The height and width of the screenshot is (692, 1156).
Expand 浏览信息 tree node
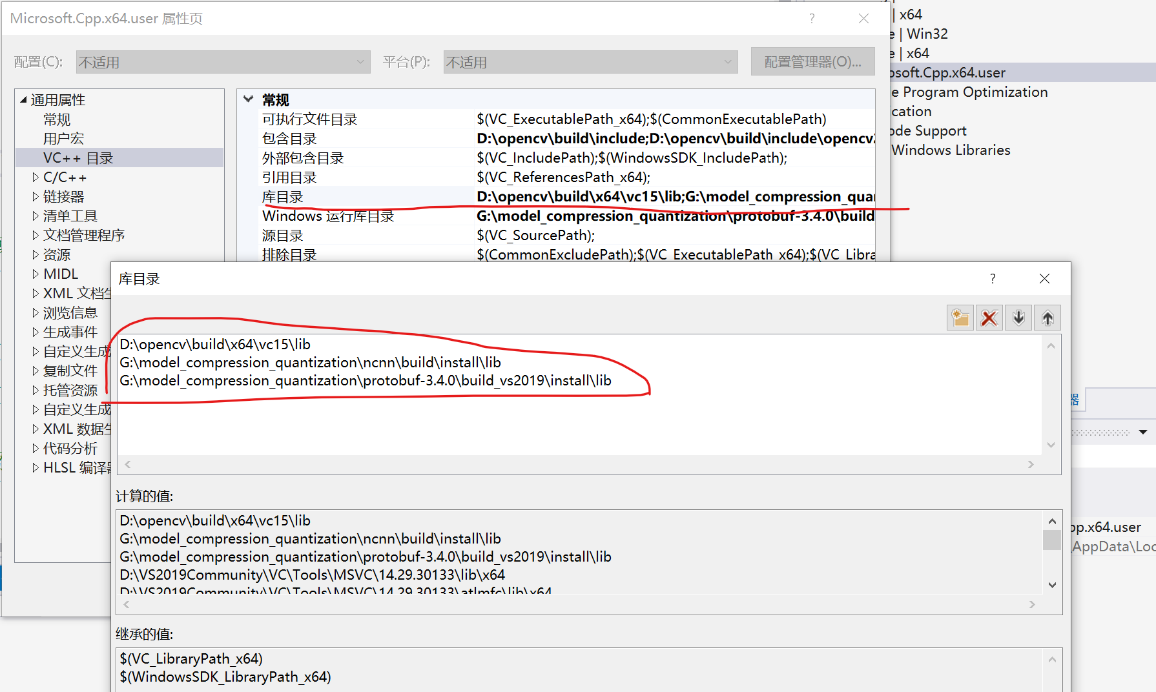pos(36,312)
